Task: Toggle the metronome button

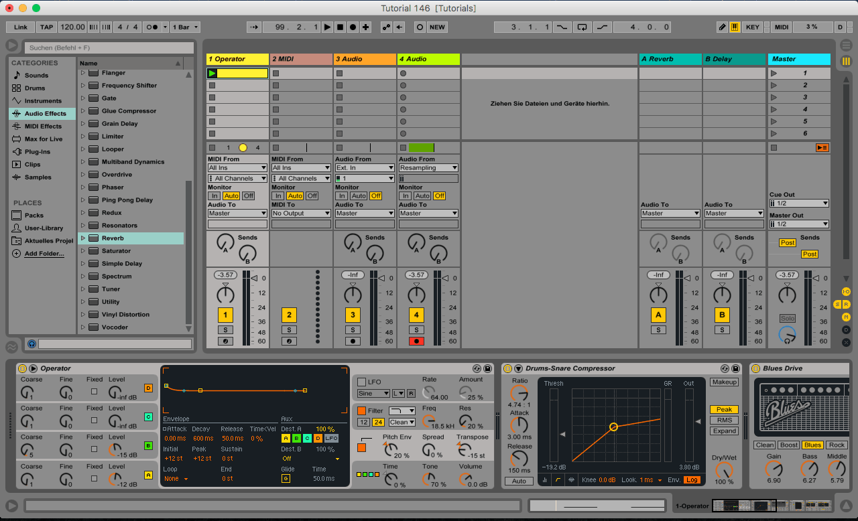Action: coord(152,27)
